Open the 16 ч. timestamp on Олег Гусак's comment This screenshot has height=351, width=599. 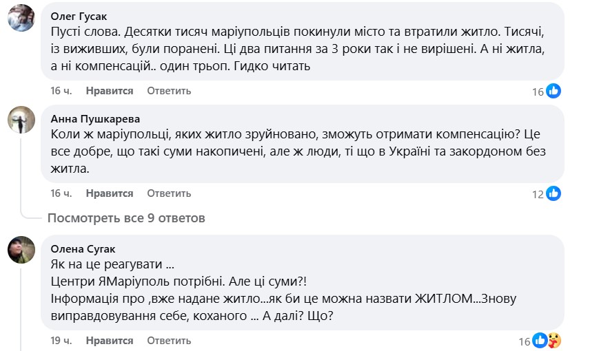tap(61, 91)
